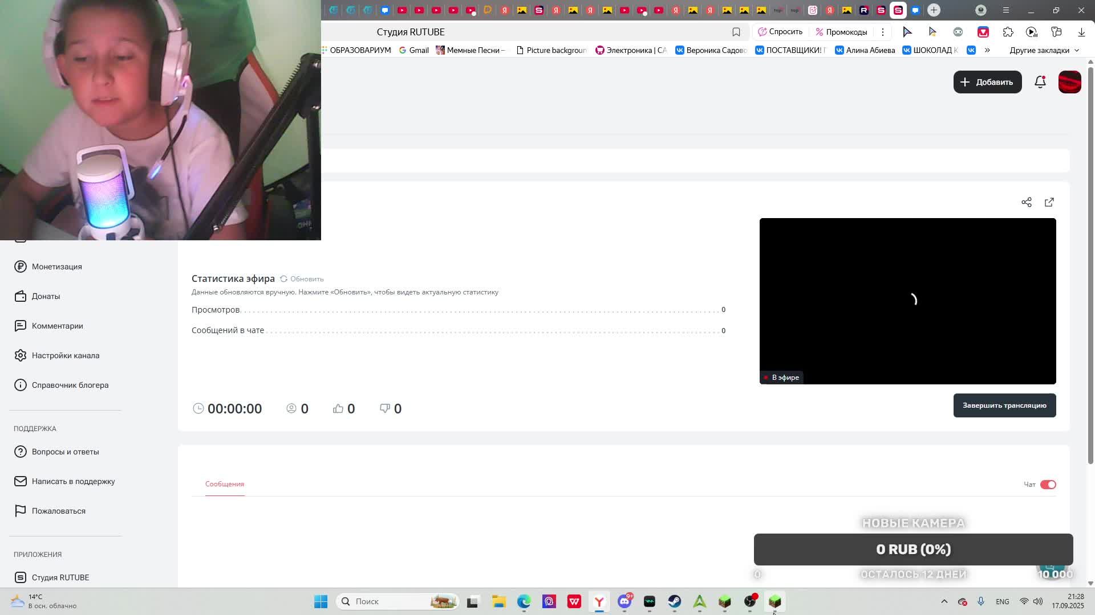Bookmark this page icon in address bar
Image resolution: width=1095 pixels, height=615 pixels.
tap(736, 32)
